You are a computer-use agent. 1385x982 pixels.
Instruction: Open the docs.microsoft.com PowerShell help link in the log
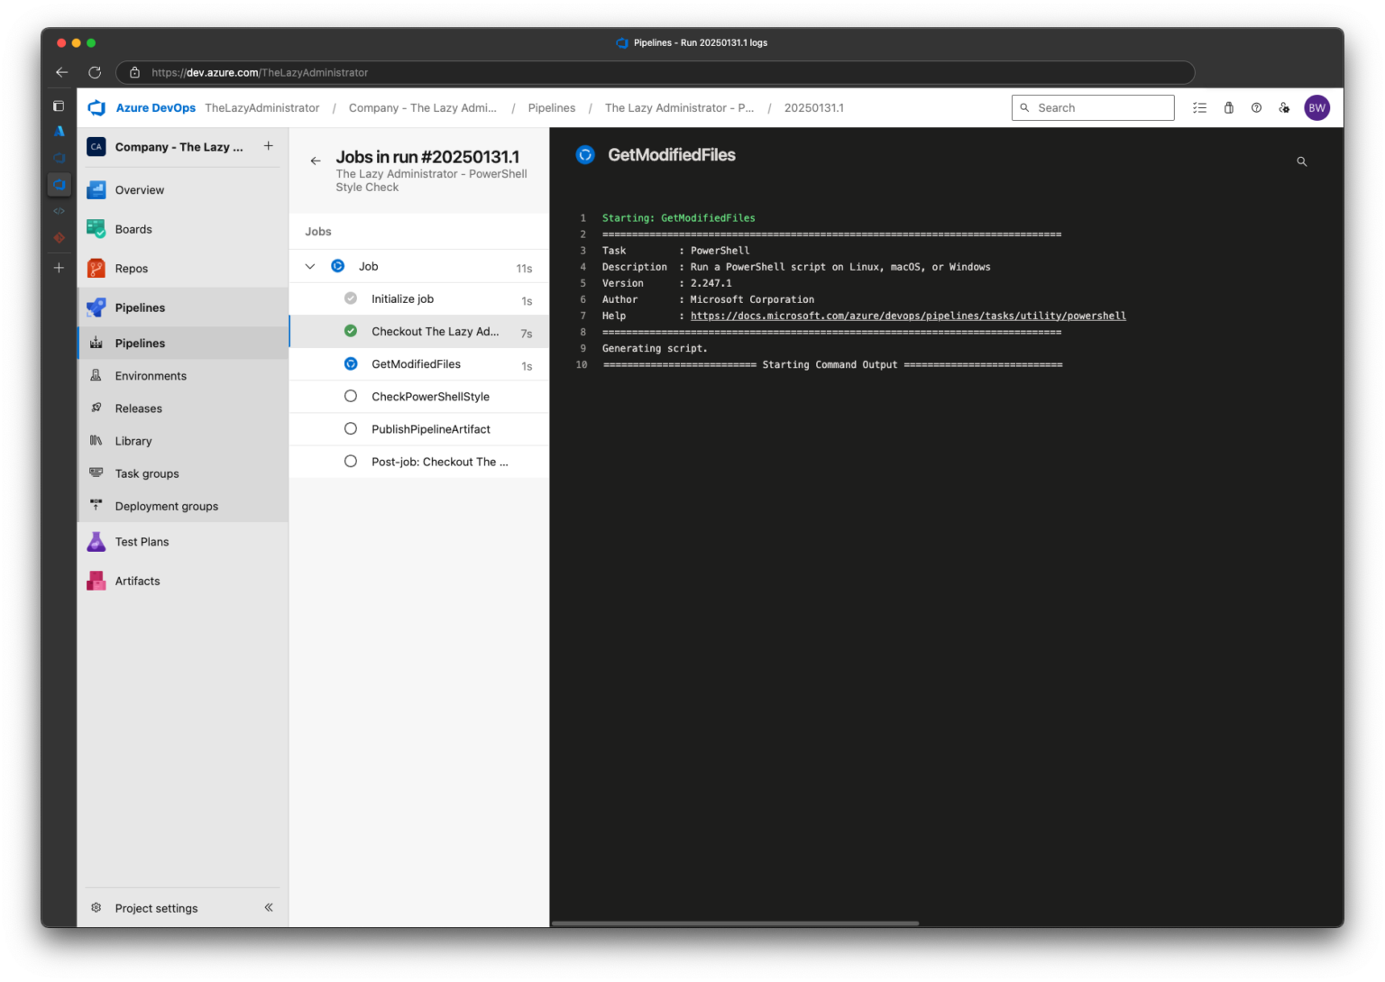pyautogui.click(x=908, y=316)
